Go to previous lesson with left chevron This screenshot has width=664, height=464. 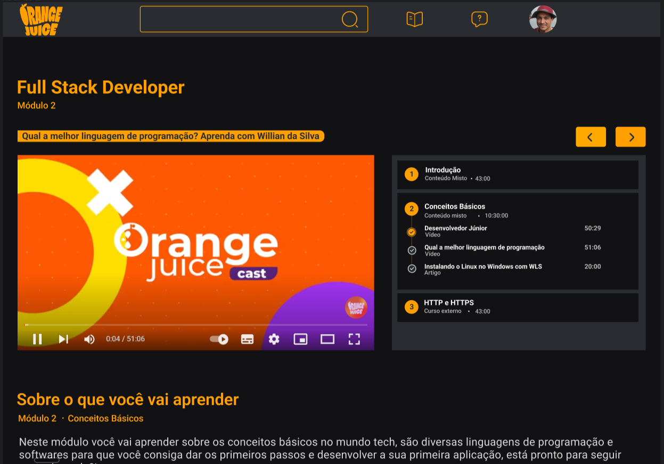(x=591, y=137)
